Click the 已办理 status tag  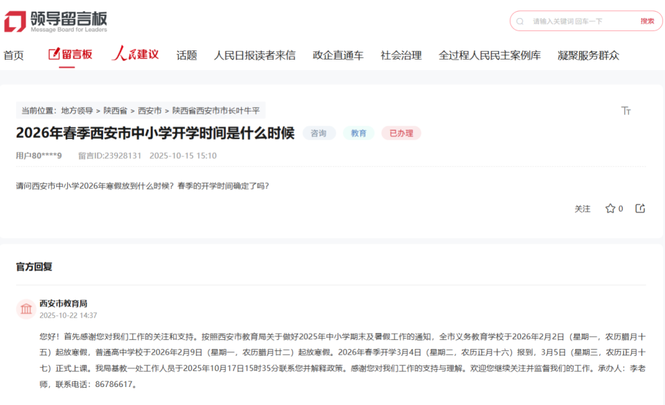[x=400, y=133]
